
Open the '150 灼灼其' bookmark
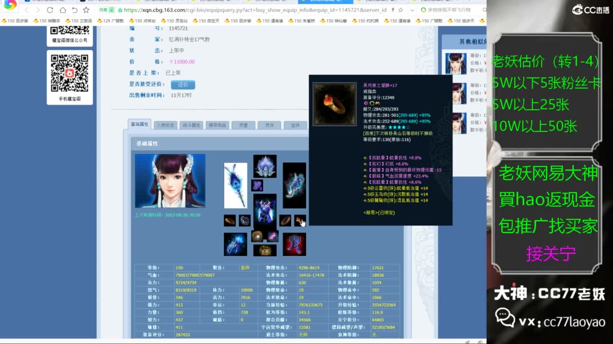tap(365, 21)
